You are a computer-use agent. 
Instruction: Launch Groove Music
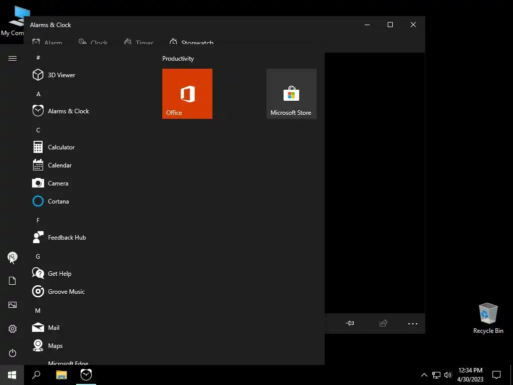click(88, 291)
